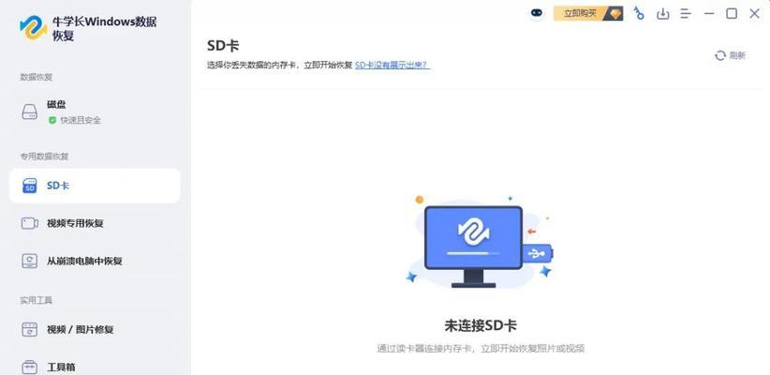Click the blue SD card icon

pyautogui.click(x=30, y=186)
